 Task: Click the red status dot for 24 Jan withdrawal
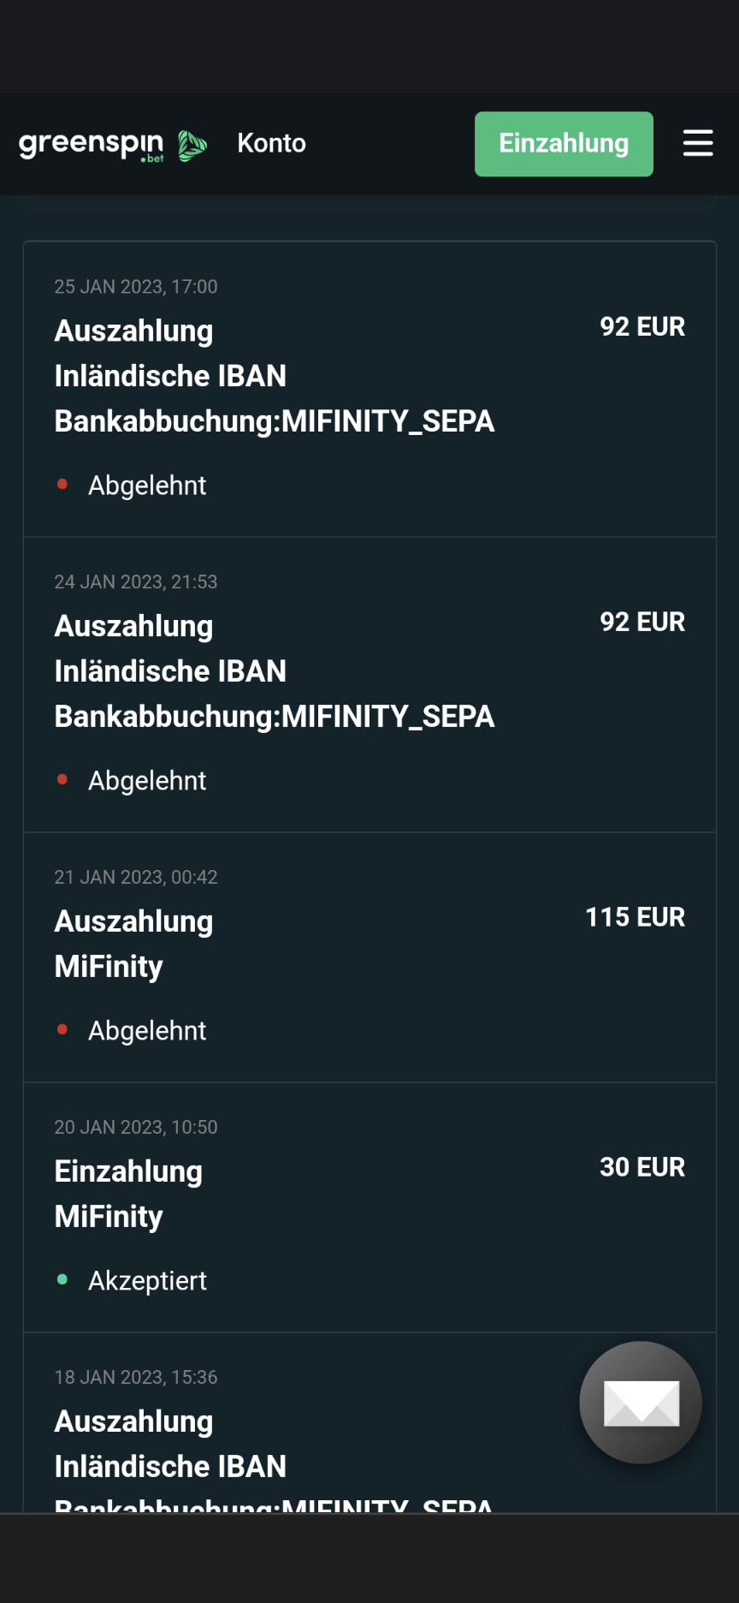tap(62, 780)
